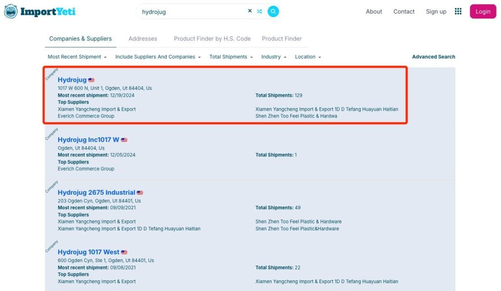This screenshot has height=291, width=501.
Task: Click US flag next to Hydrojug
Action: pyautogui.click(x=91, y=80)
